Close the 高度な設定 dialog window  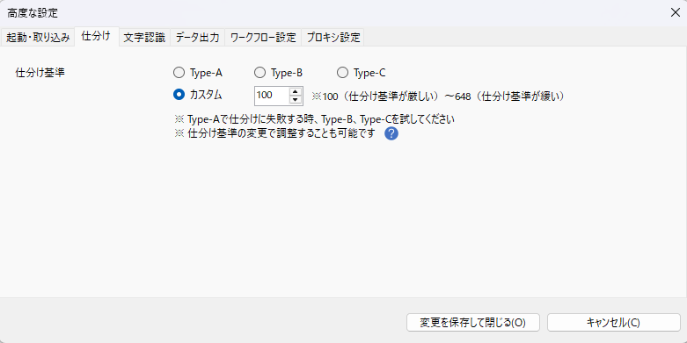click(x=676, y=12)
